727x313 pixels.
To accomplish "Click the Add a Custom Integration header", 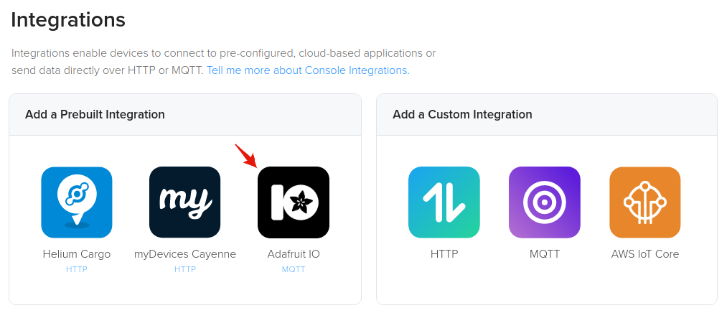I will pyautogui.click(x=462, y=114).
